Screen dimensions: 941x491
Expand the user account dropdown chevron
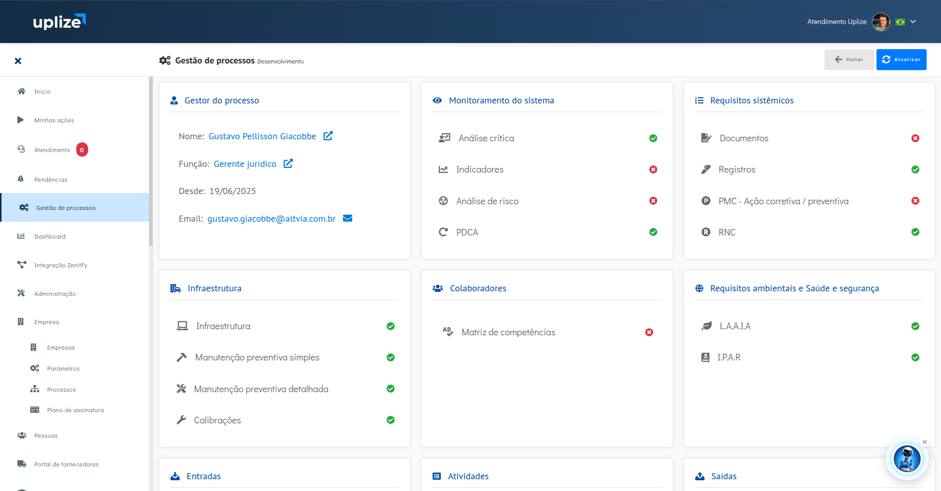[913, 22]
